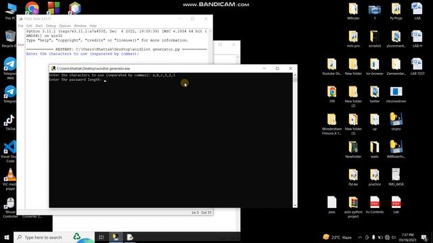
Task: Click the volume icon in system tray
Action: tap(394, 237)
